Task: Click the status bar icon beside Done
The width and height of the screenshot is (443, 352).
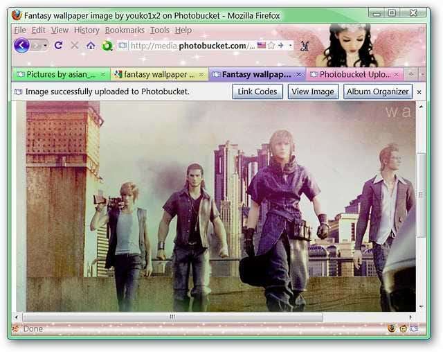Action: coord(16,329)
